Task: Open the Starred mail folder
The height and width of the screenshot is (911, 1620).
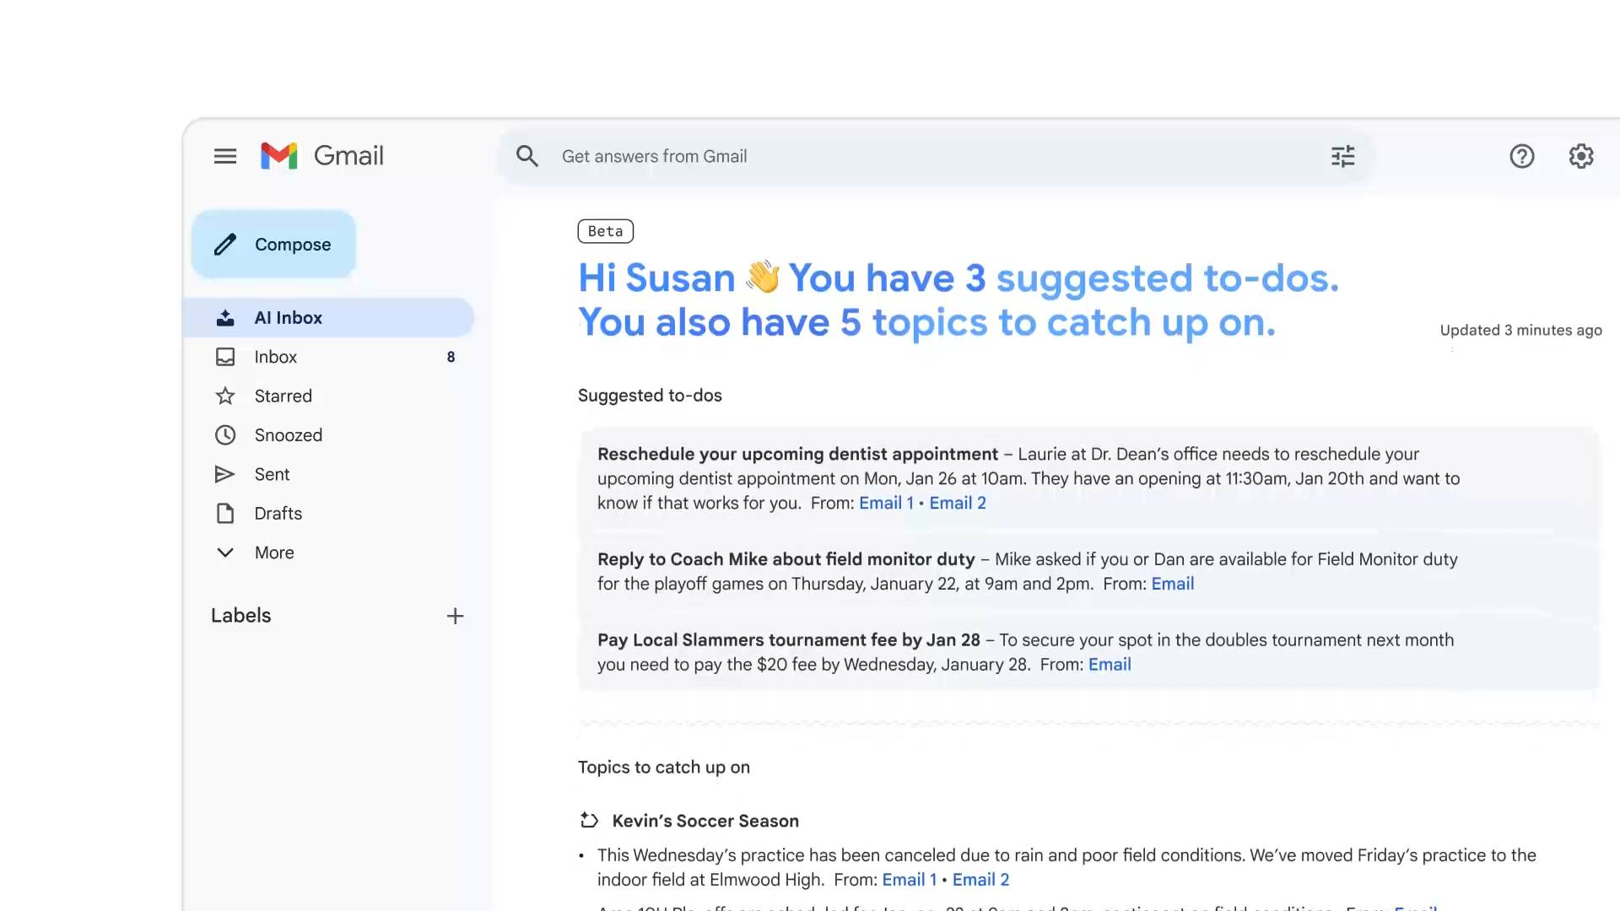Action: [x=283, y=396]
